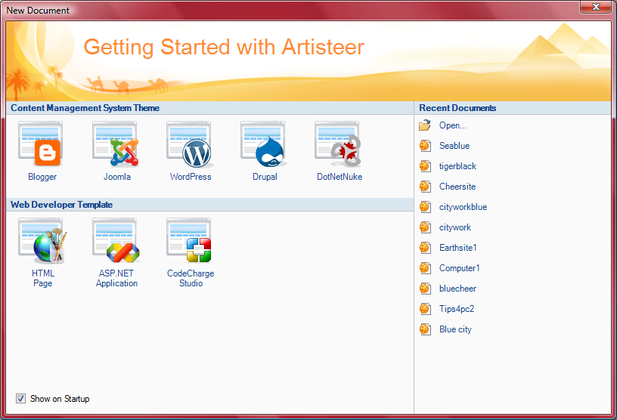The image size is (617, 420).
Task: Click the file icon beside tigerblack
Action: 425,166
